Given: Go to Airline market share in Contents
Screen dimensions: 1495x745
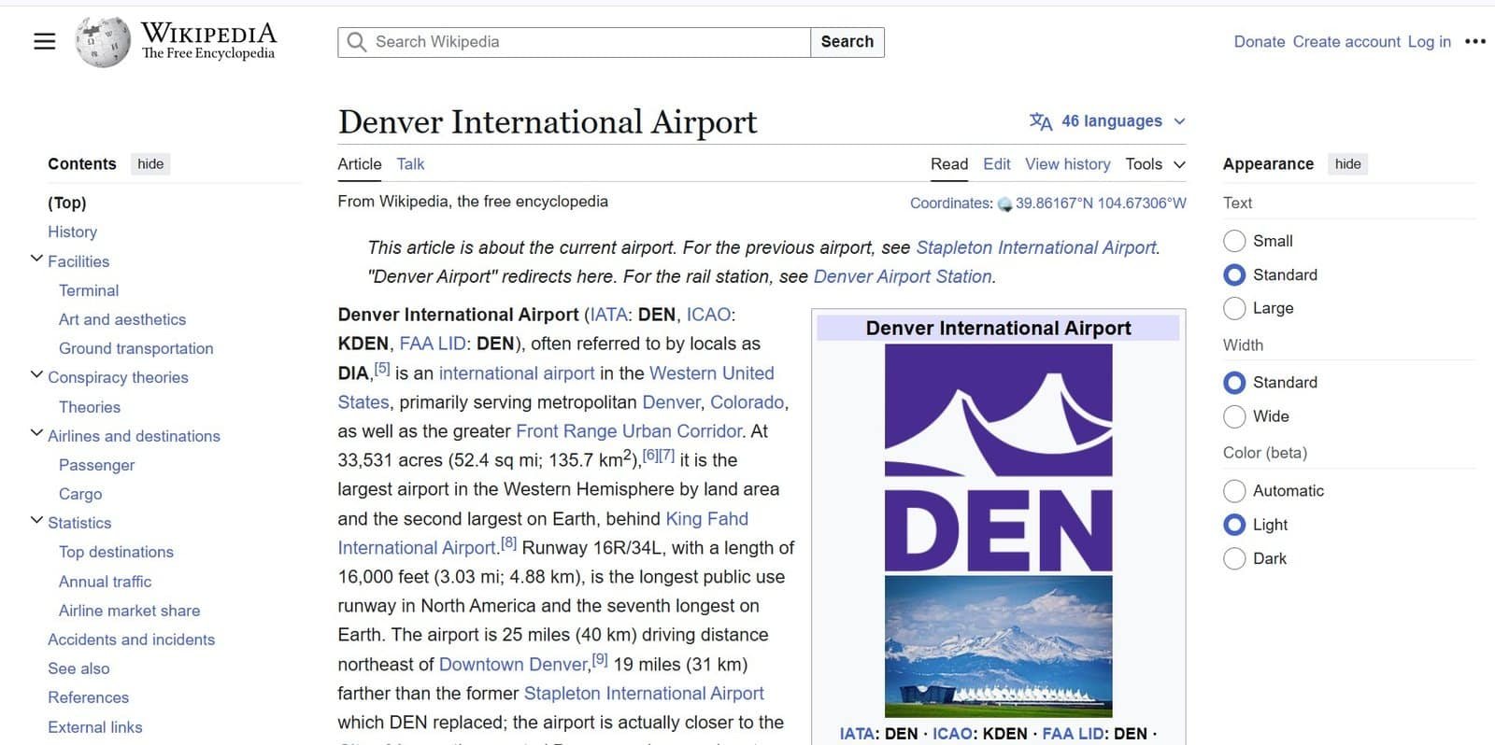Looking at the screenshot, I should point(130,611).
